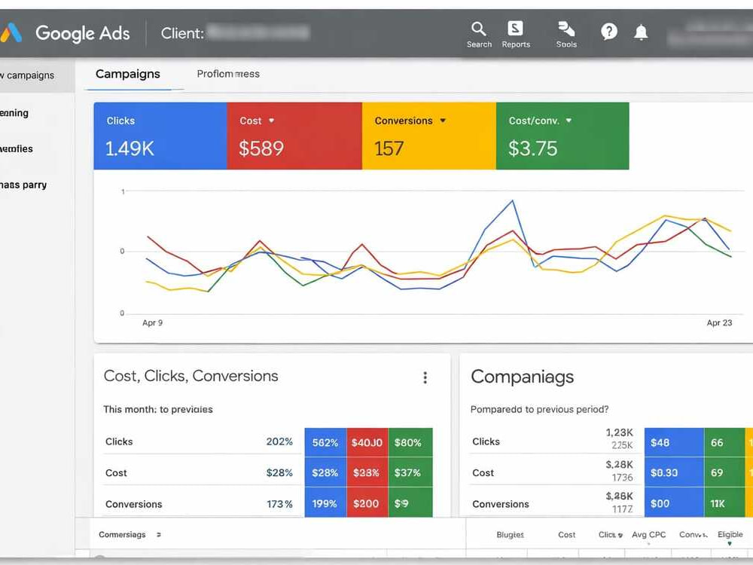Viewport: 753px width, 565px height.
Task: Click the '$589' cost value
Action: click(261, 148)
